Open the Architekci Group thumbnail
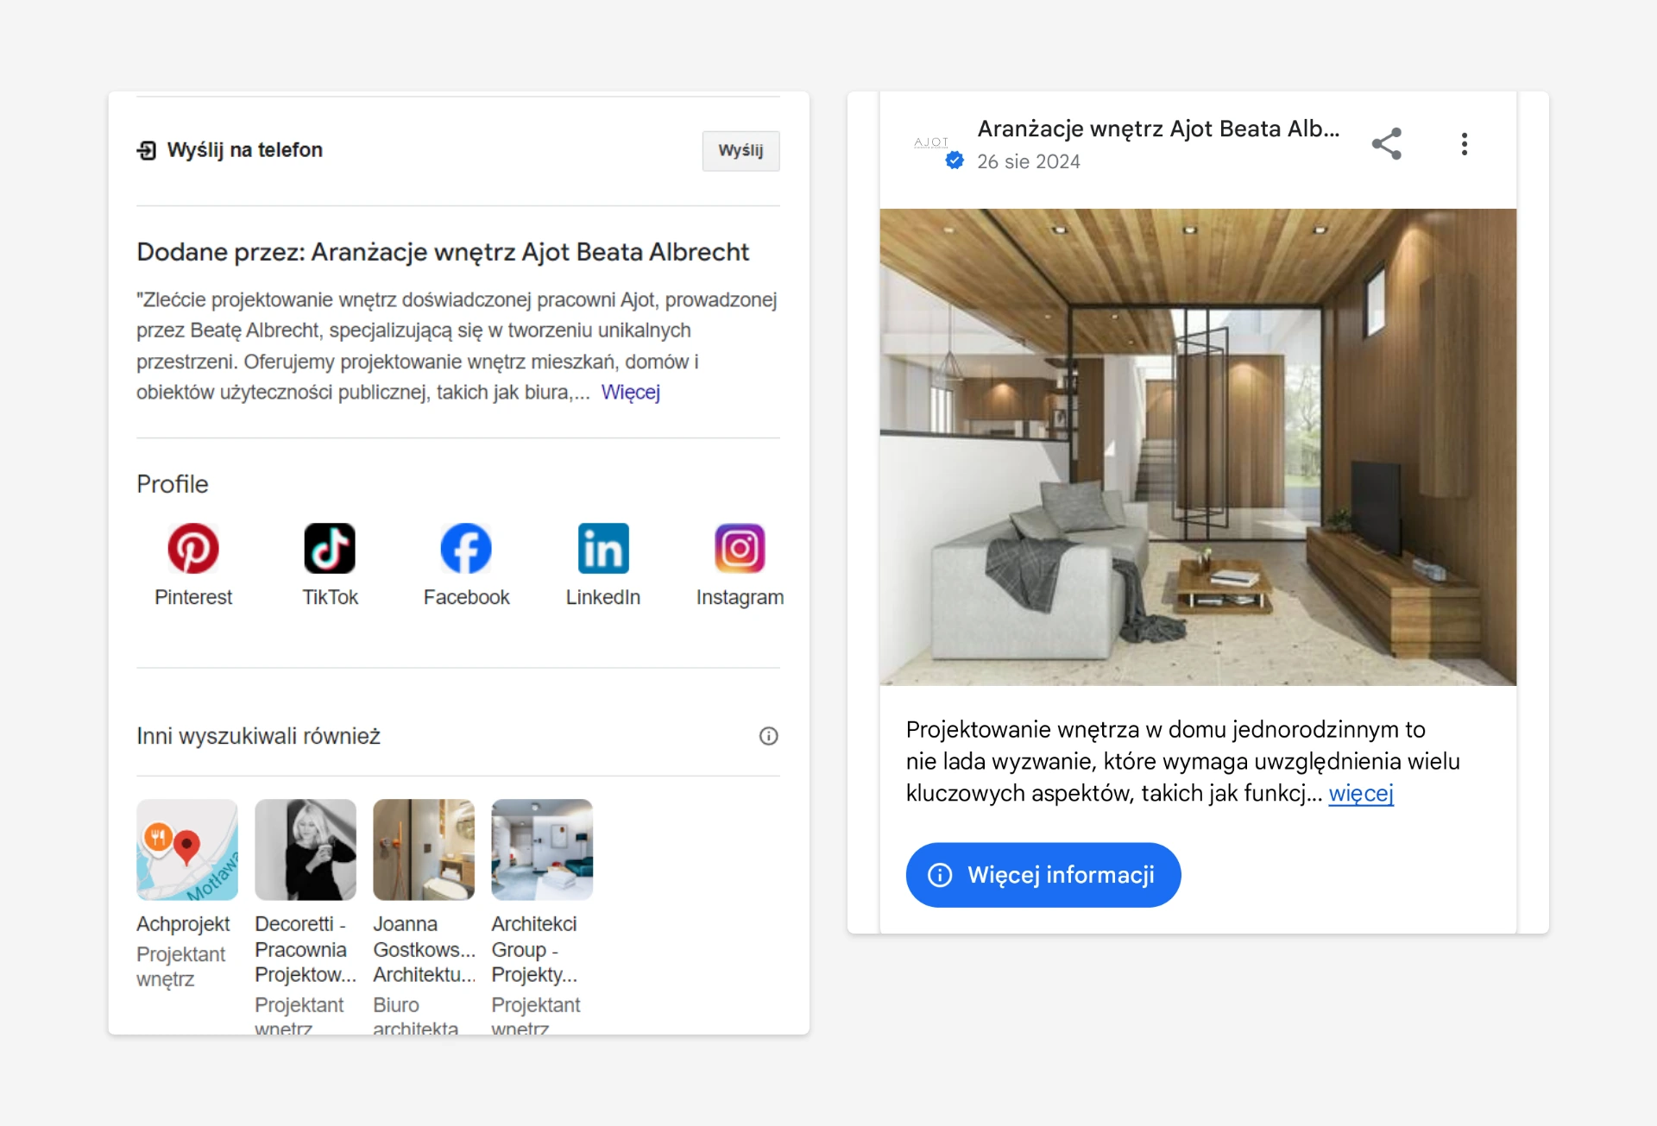This screenshot has height=1126, width=1657. 542,850
